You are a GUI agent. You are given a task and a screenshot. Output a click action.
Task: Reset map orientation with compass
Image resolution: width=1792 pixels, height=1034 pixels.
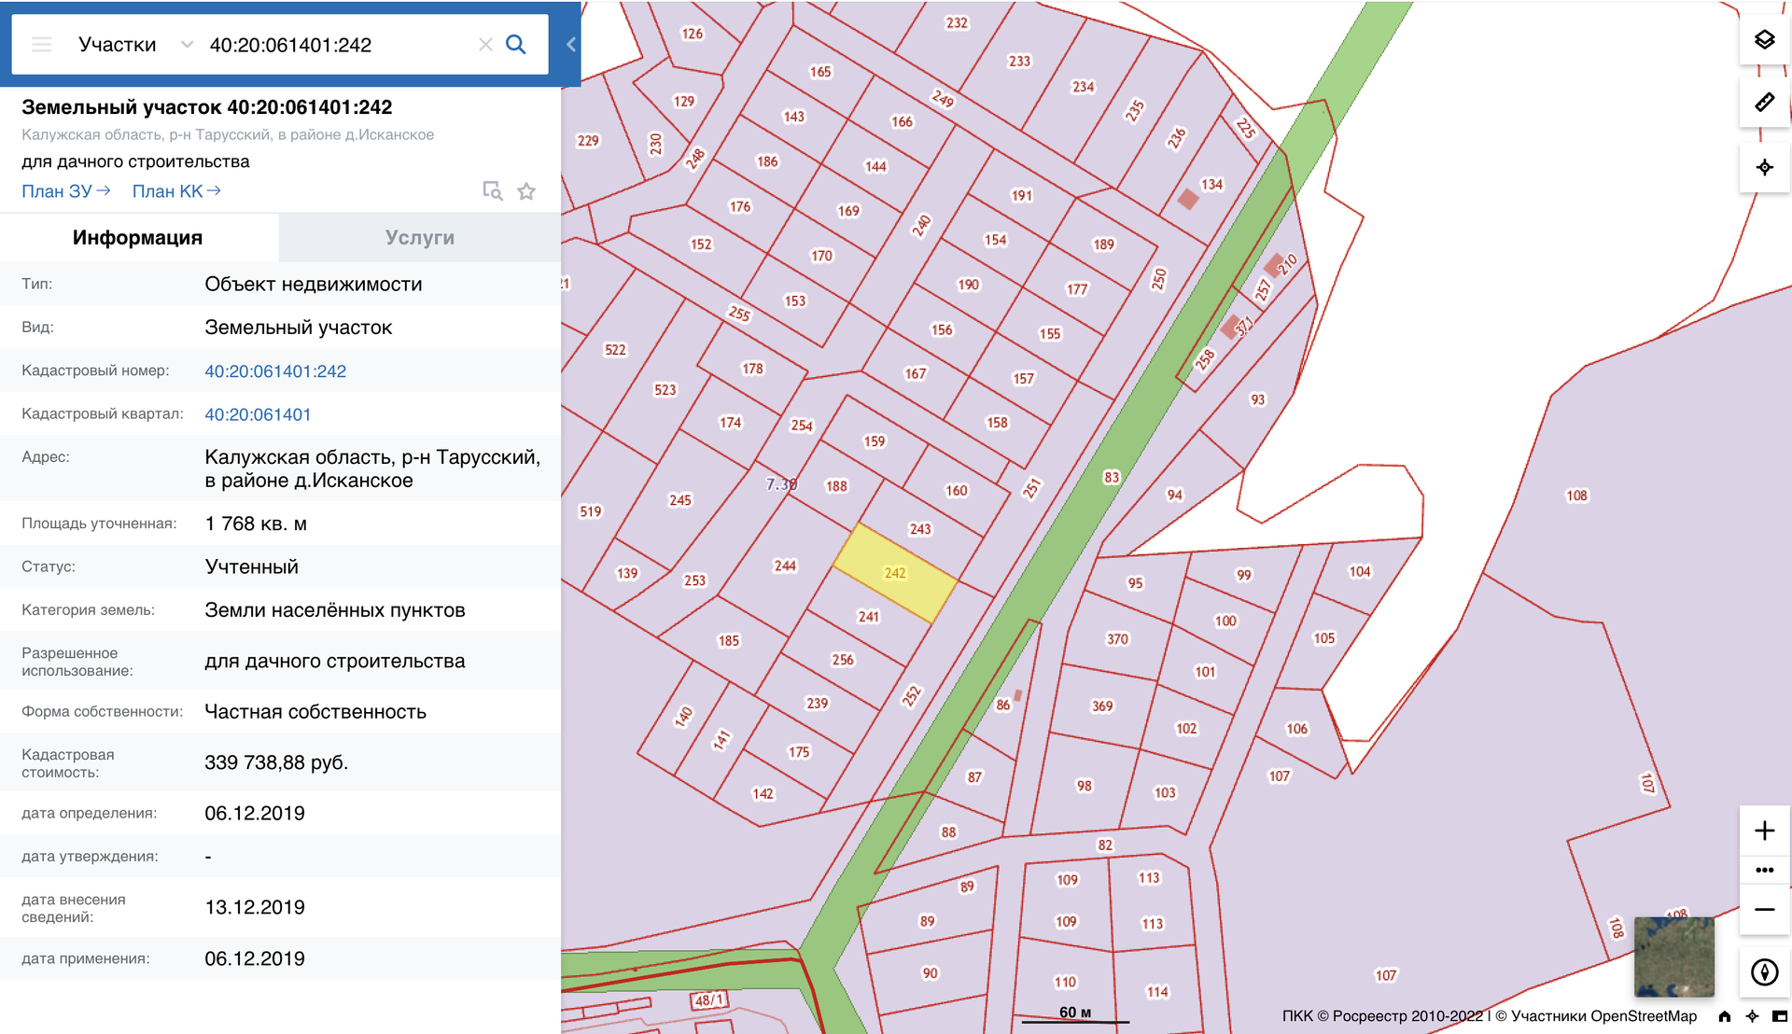tap(1763, 972)
